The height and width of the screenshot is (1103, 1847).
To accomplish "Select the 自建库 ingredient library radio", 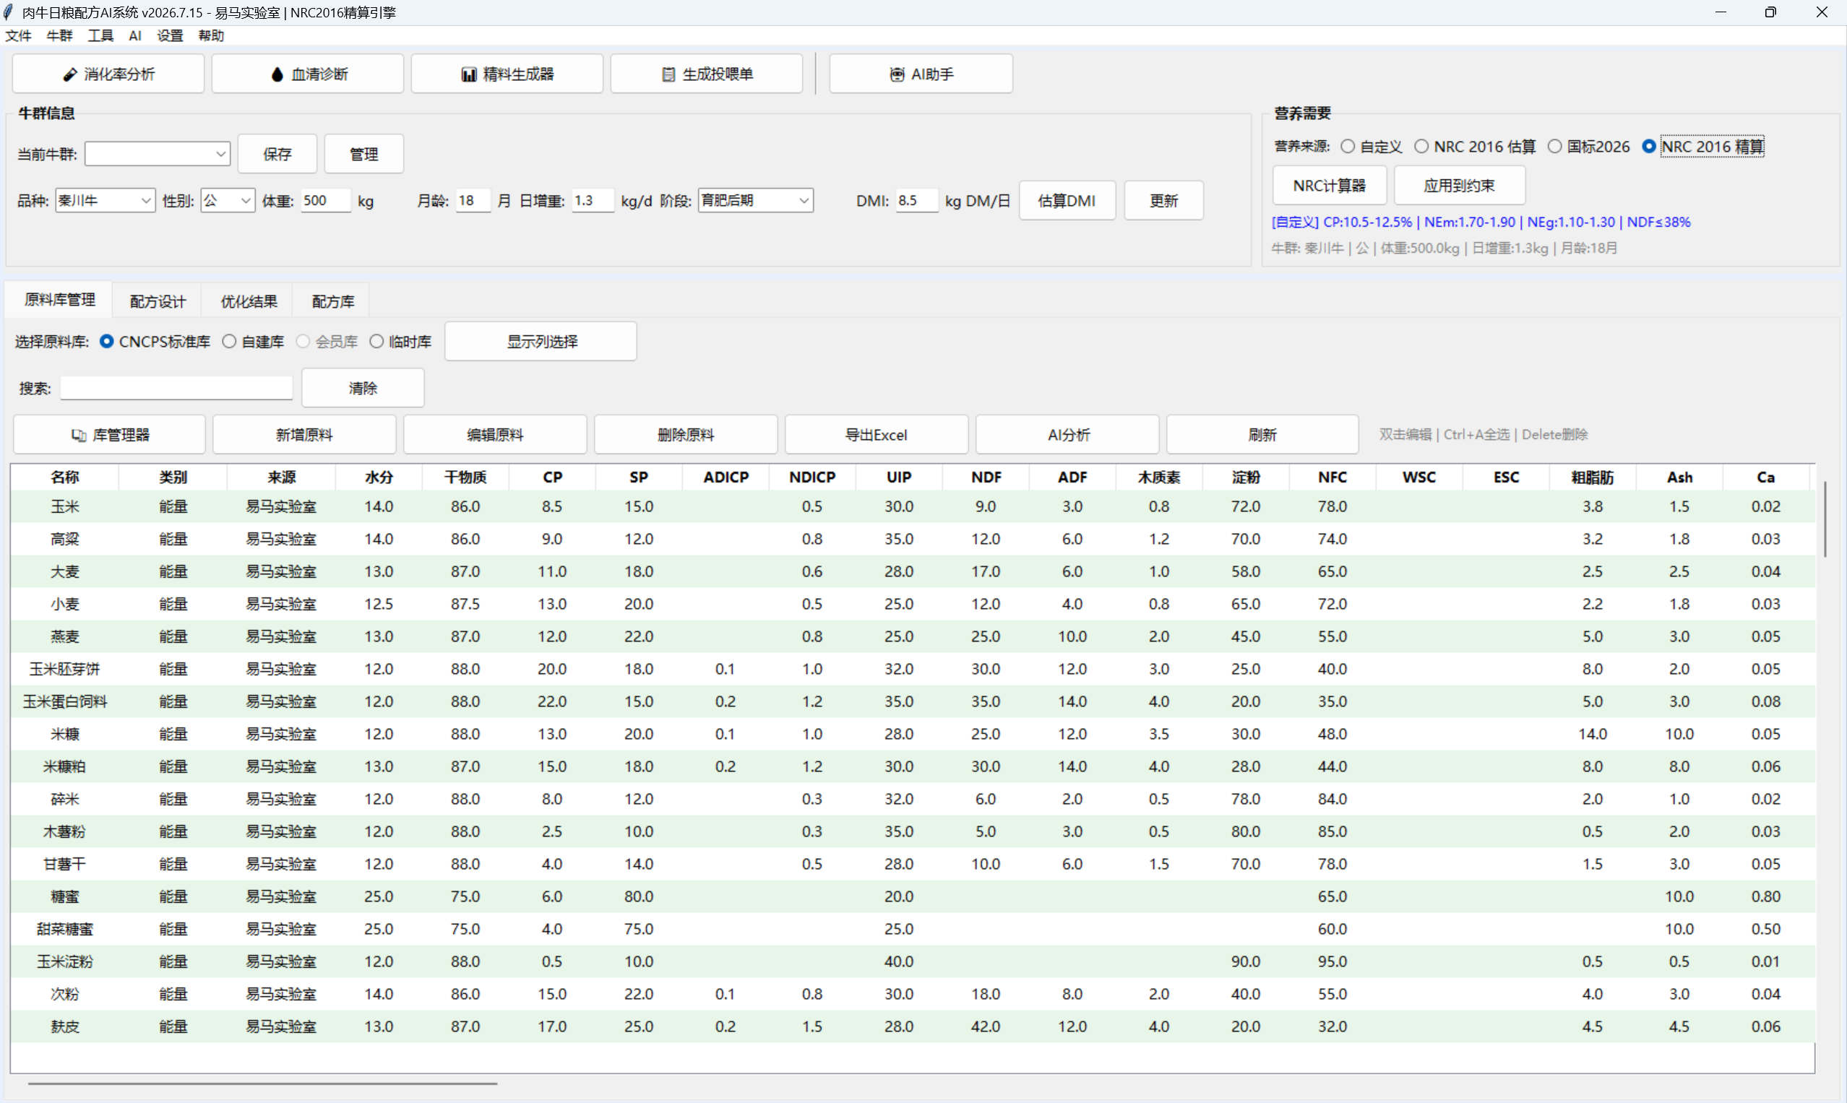I will pos(229,341).
